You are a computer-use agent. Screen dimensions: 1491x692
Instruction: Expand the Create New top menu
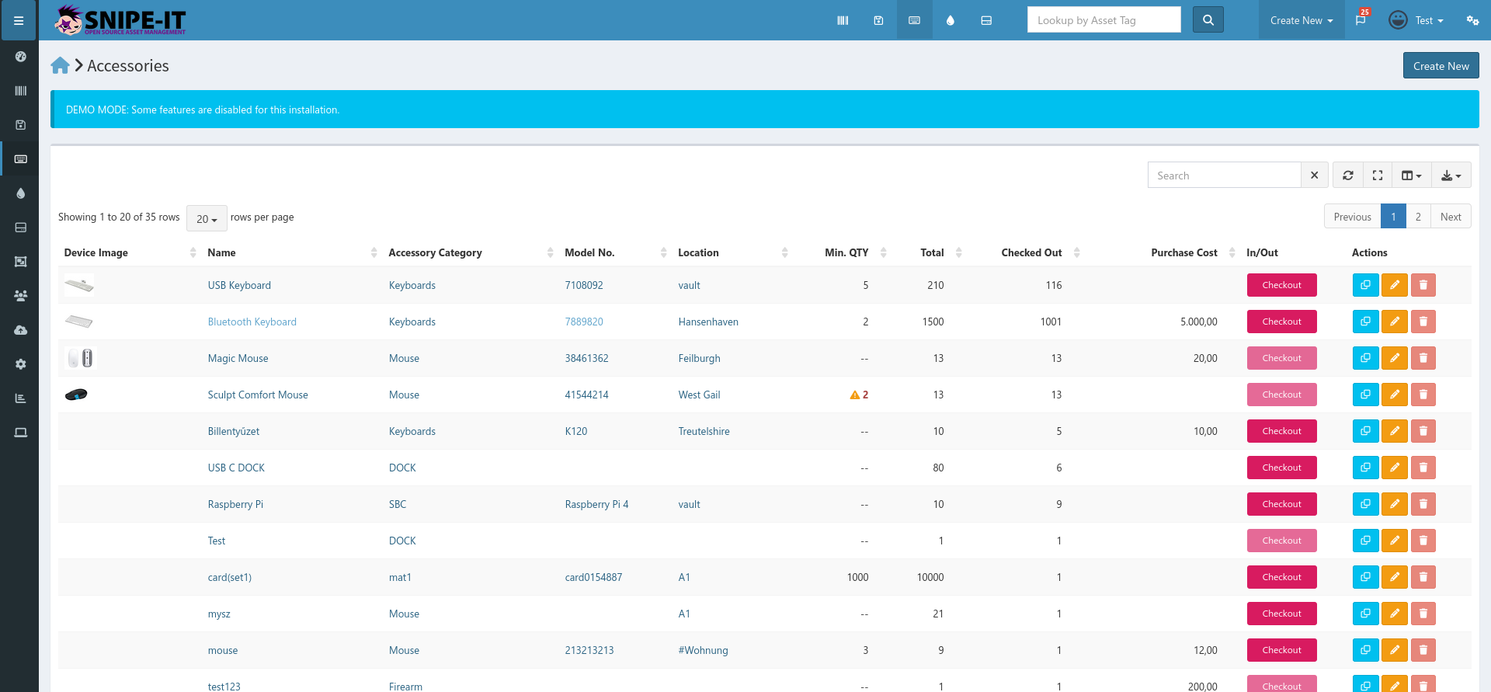pyautogui.click(x=1302, y=20)
